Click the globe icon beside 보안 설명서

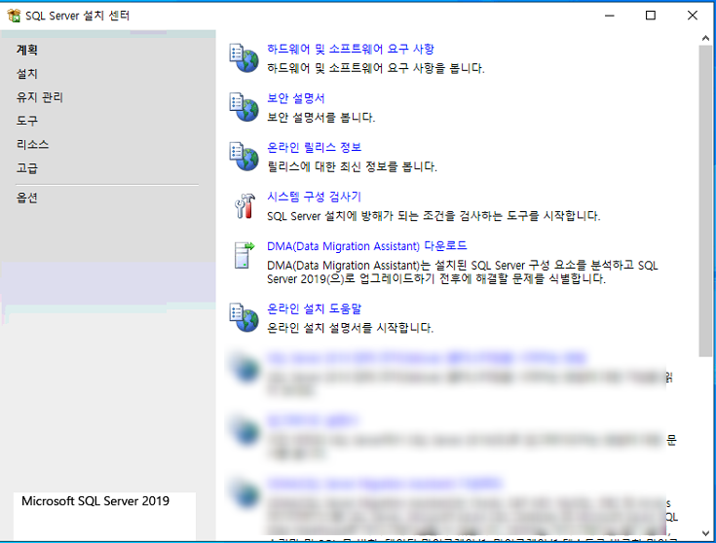coord(244,107)
